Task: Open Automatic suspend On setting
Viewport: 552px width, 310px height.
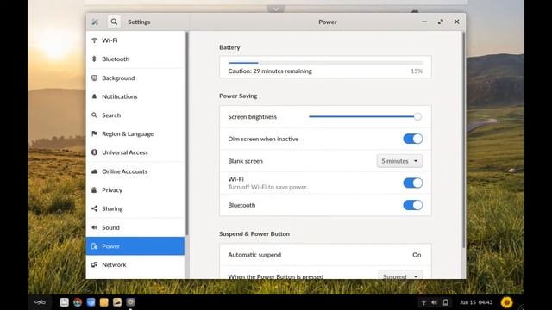Action: click(325, 255)
